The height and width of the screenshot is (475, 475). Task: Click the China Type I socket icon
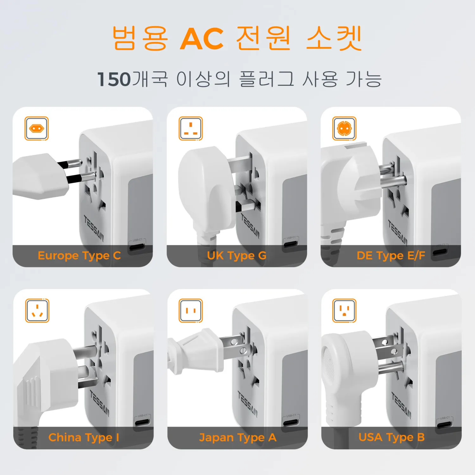37,311
